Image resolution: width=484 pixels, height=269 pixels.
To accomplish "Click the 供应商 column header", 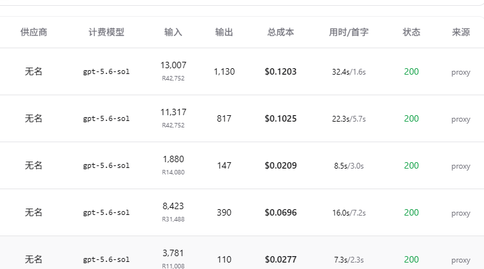I will pyautogui.click(x=34, y=32).
